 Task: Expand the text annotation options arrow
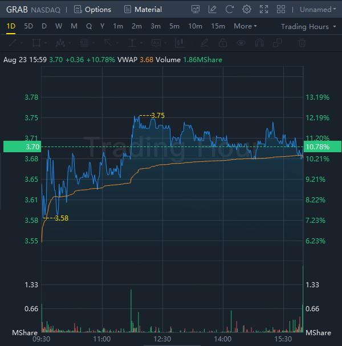click(x=165, y=43)
